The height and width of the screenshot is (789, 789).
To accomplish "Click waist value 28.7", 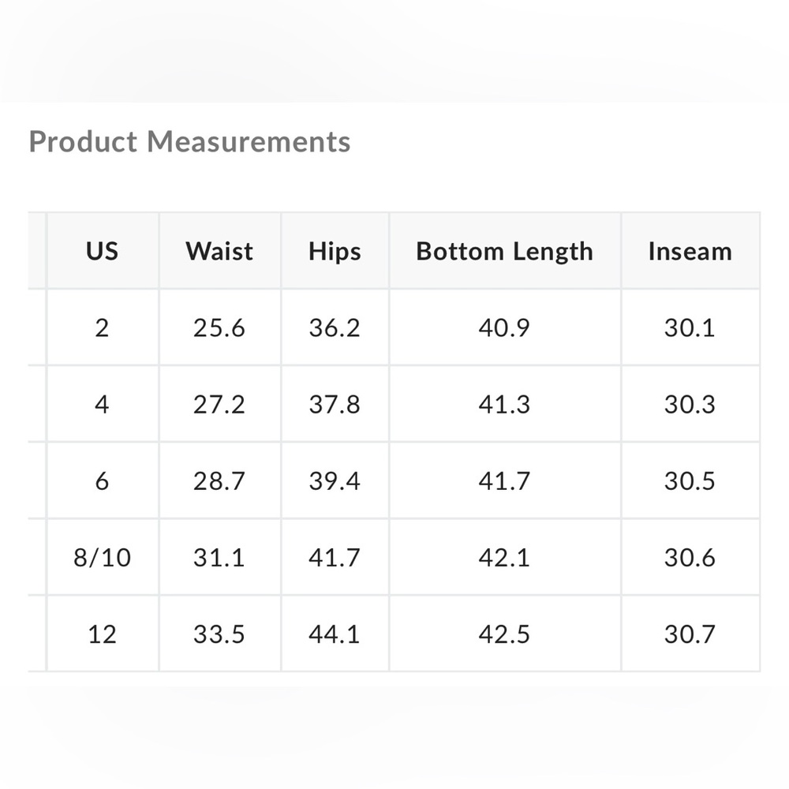I will (219, 481).
